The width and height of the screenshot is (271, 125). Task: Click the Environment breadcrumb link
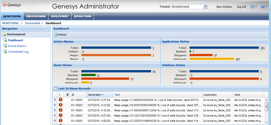[x=32, y=23]
